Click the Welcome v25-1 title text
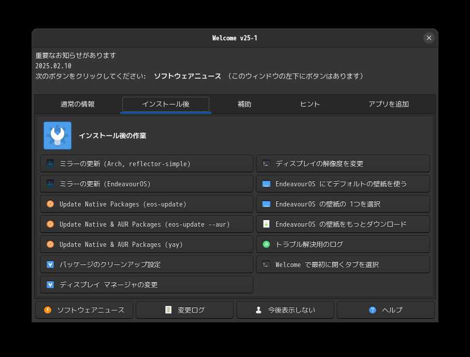 click(x=235, y=38)
